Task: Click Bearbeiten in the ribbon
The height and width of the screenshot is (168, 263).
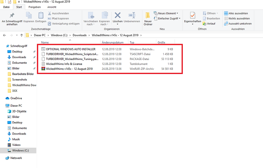Action: click(211, 19)
